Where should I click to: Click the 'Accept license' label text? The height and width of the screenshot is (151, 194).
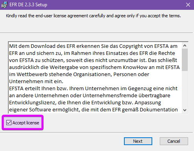(x=26, y=123)
